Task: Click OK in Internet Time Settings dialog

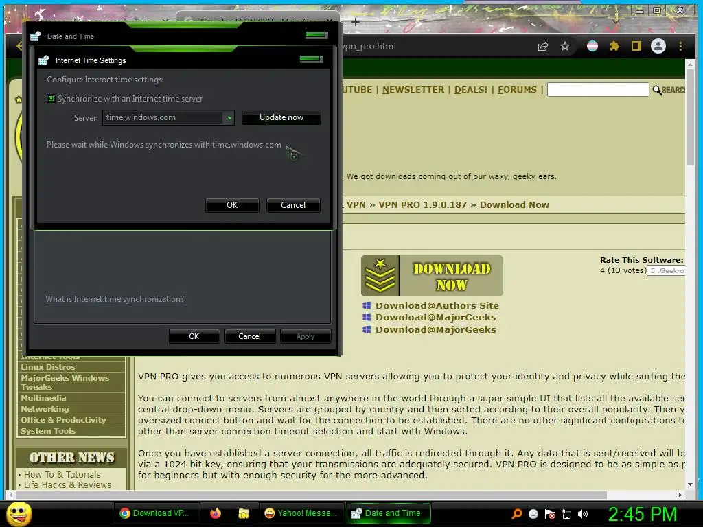Action: point(232,204)
